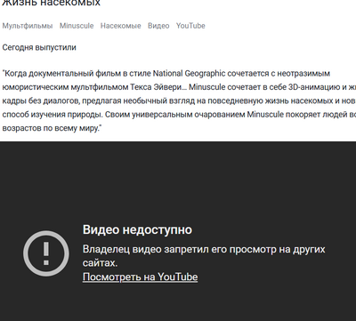The width and height of the screenshot is (356, 321).
Task: Click the Видео недоступно heading
Action: tap(137, 229)
